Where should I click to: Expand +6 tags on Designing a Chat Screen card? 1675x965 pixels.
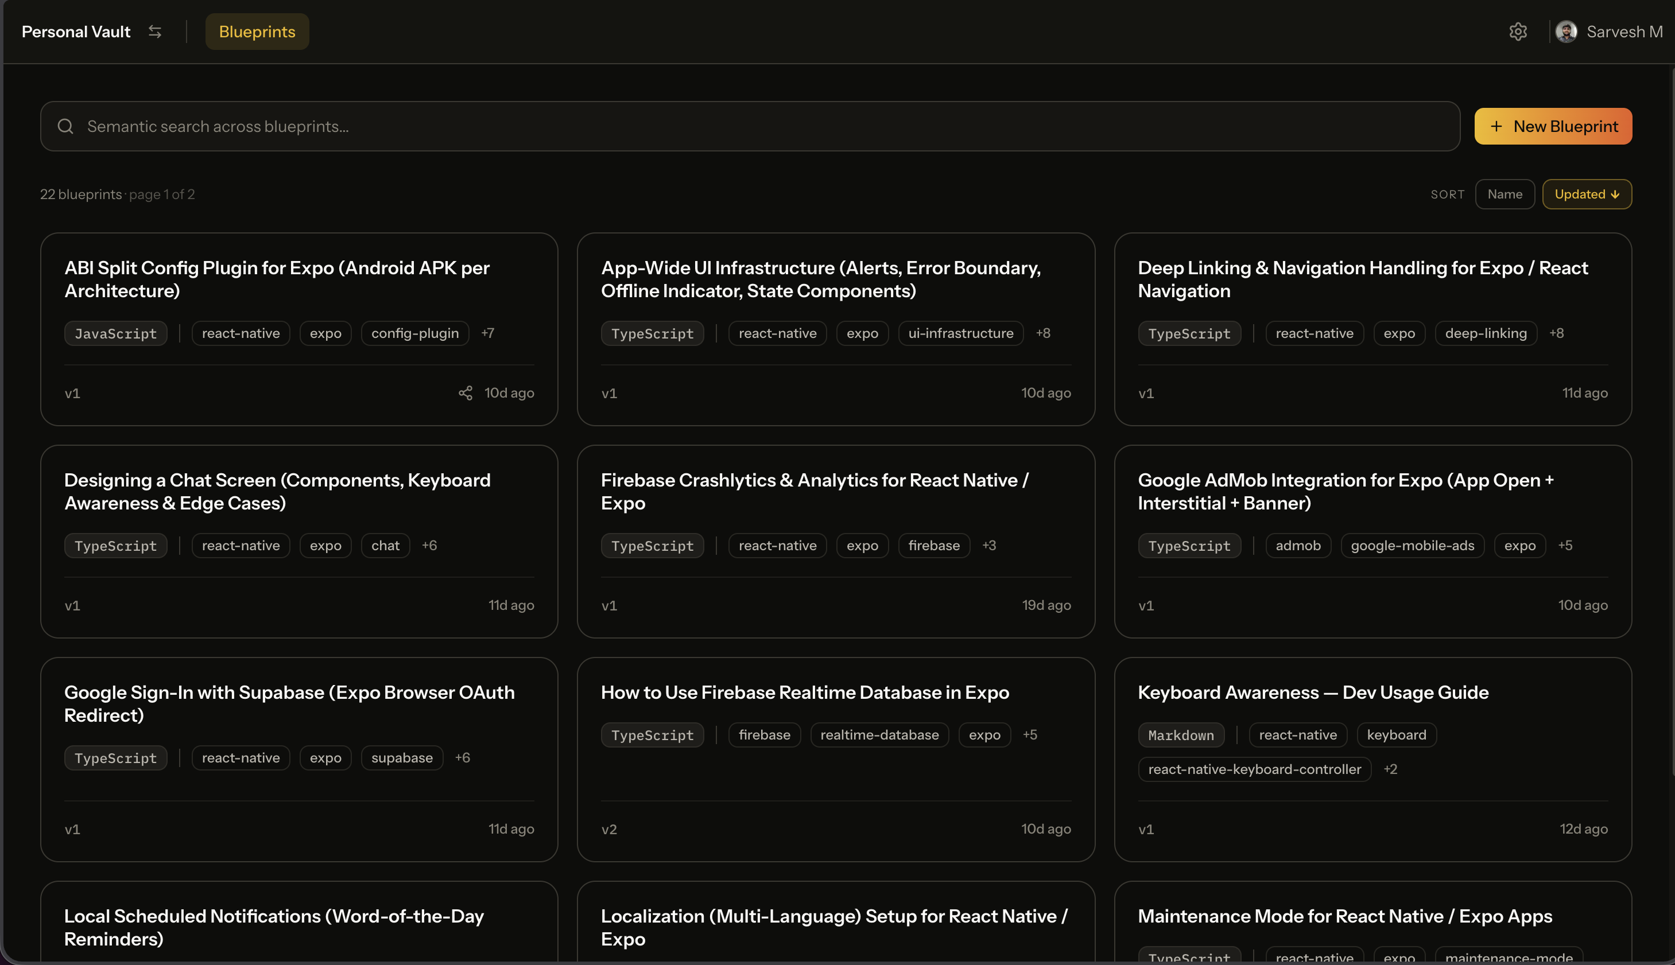click(x=429, y=545)
